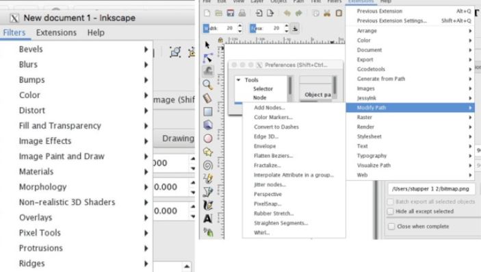Click the bitmap.png filename field
This screenshot has width=481, height=272.
tap(432, 189)
